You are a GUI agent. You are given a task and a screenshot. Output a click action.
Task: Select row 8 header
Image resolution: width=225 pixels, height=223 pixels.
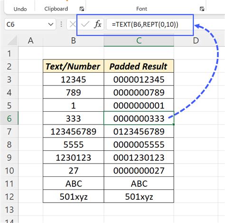point(9,145)
